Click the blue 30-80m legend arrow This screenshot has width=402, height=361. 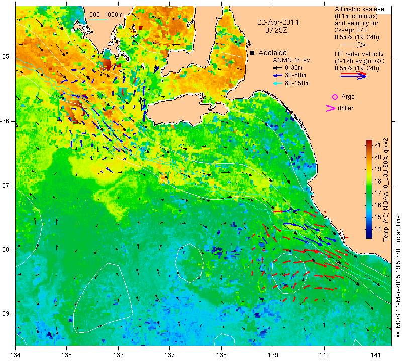tap(278, 76)
